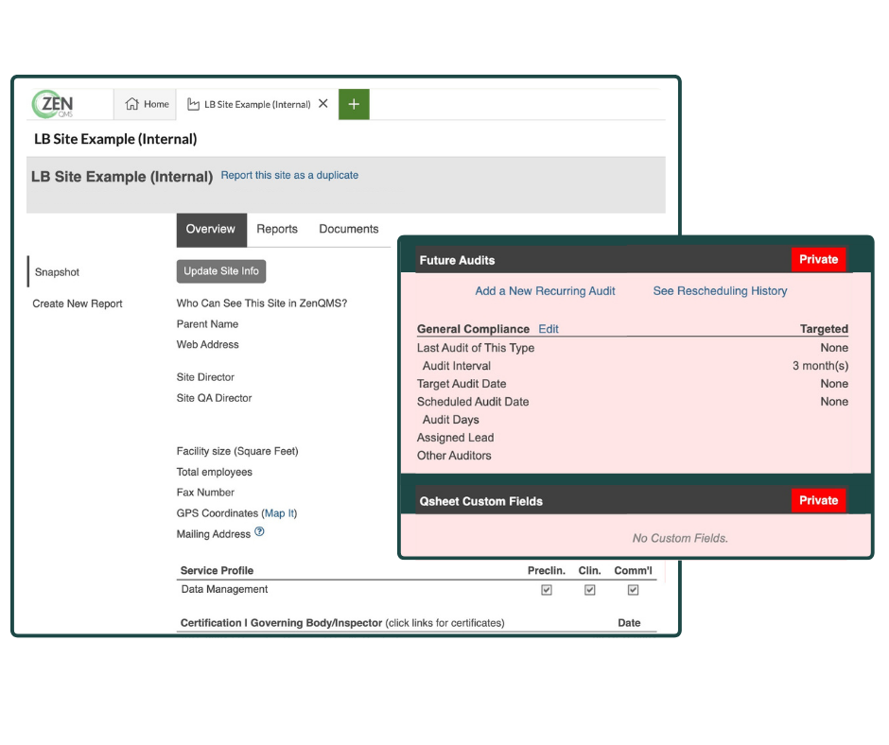Click the Private badge on Future Audits

pyautogui.click(x=818, y=259)
